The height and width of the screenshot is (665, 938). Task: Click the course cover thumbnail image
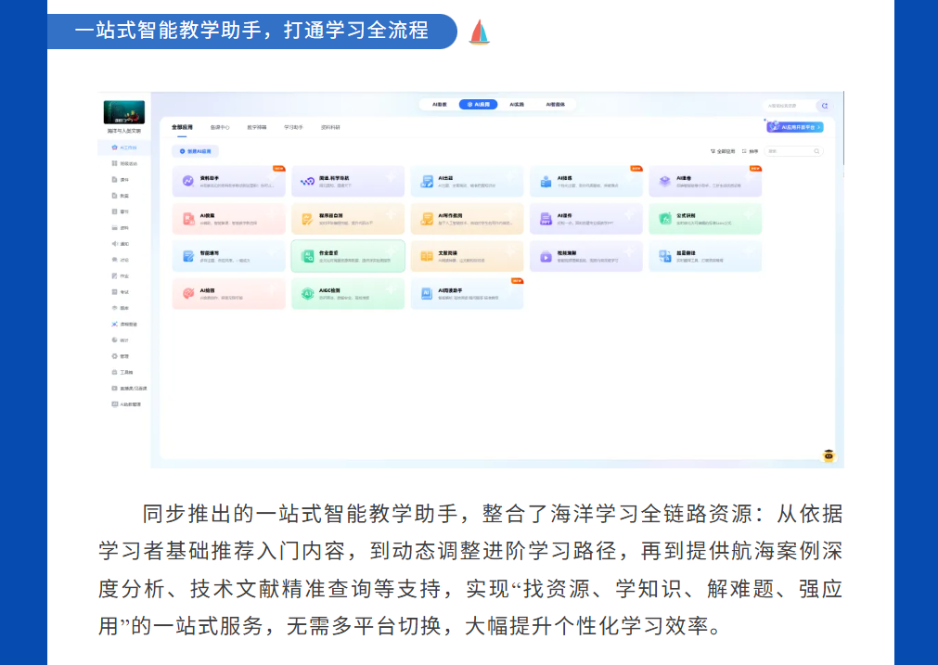123,112
